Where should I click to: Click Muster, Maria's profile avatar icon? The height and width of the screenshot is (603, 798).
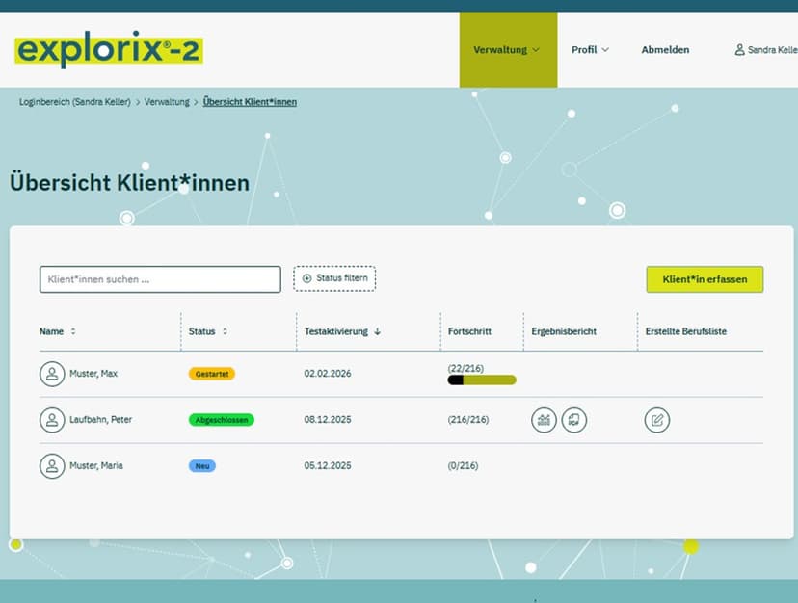(53, 466)
